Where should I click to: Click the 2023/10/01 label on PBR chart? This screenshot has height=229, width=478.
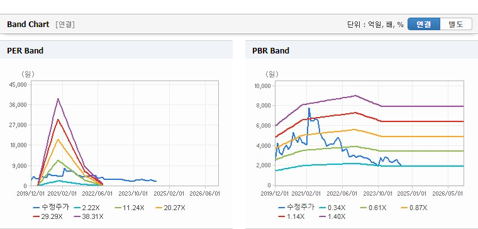(x=379, y=194)
